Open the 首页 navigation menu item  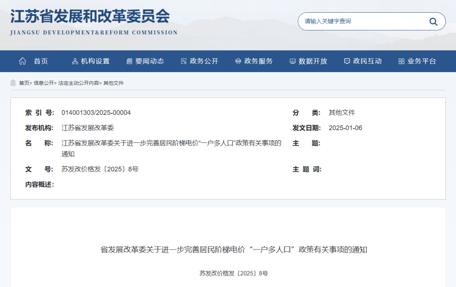41,61
